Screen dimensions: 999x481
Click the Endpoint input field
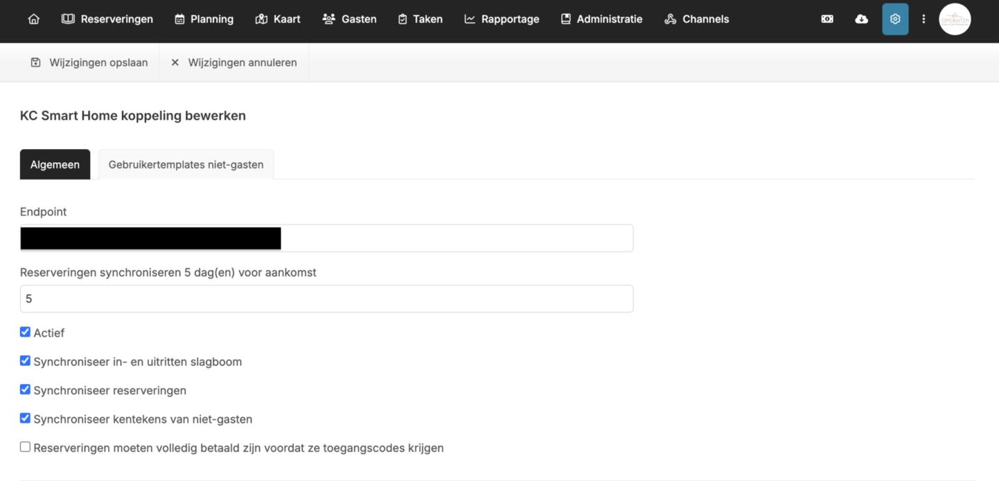(456, 238)
